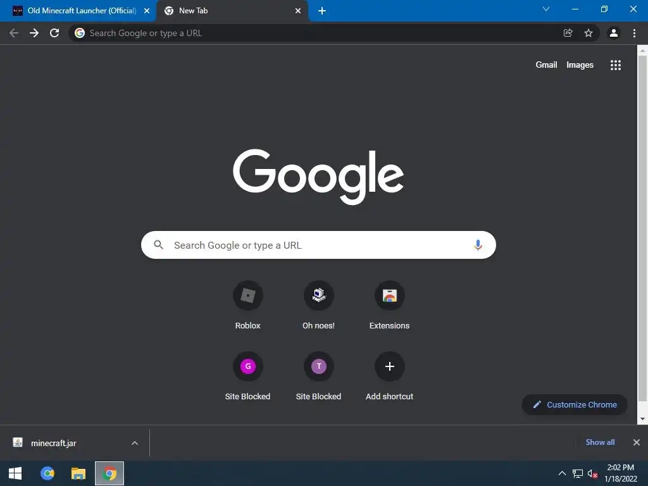This screenshot has width=648, height=486.
Task: Click the browser back arrow
Action: tap(14, 33)
